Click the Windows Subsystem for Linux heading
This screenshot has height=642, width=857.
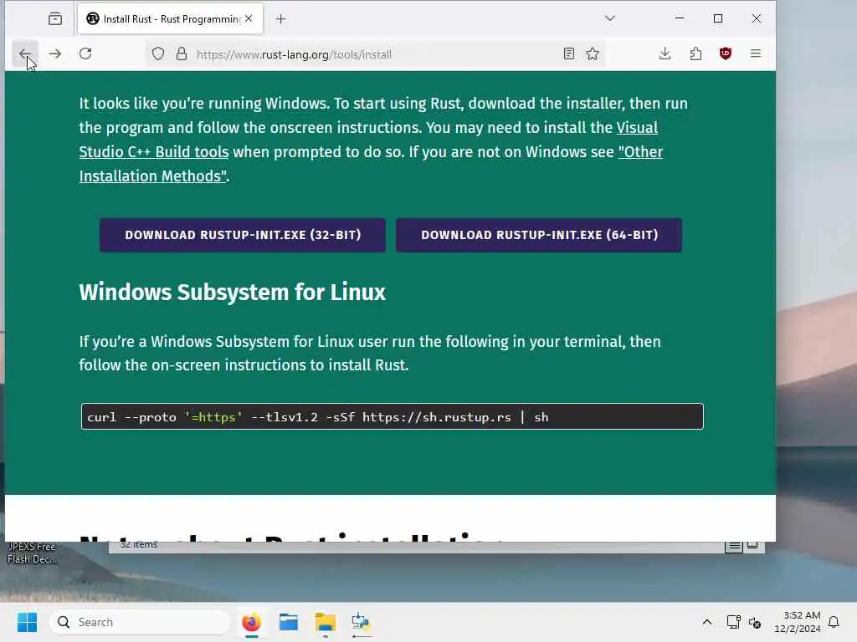pos(233,292)
